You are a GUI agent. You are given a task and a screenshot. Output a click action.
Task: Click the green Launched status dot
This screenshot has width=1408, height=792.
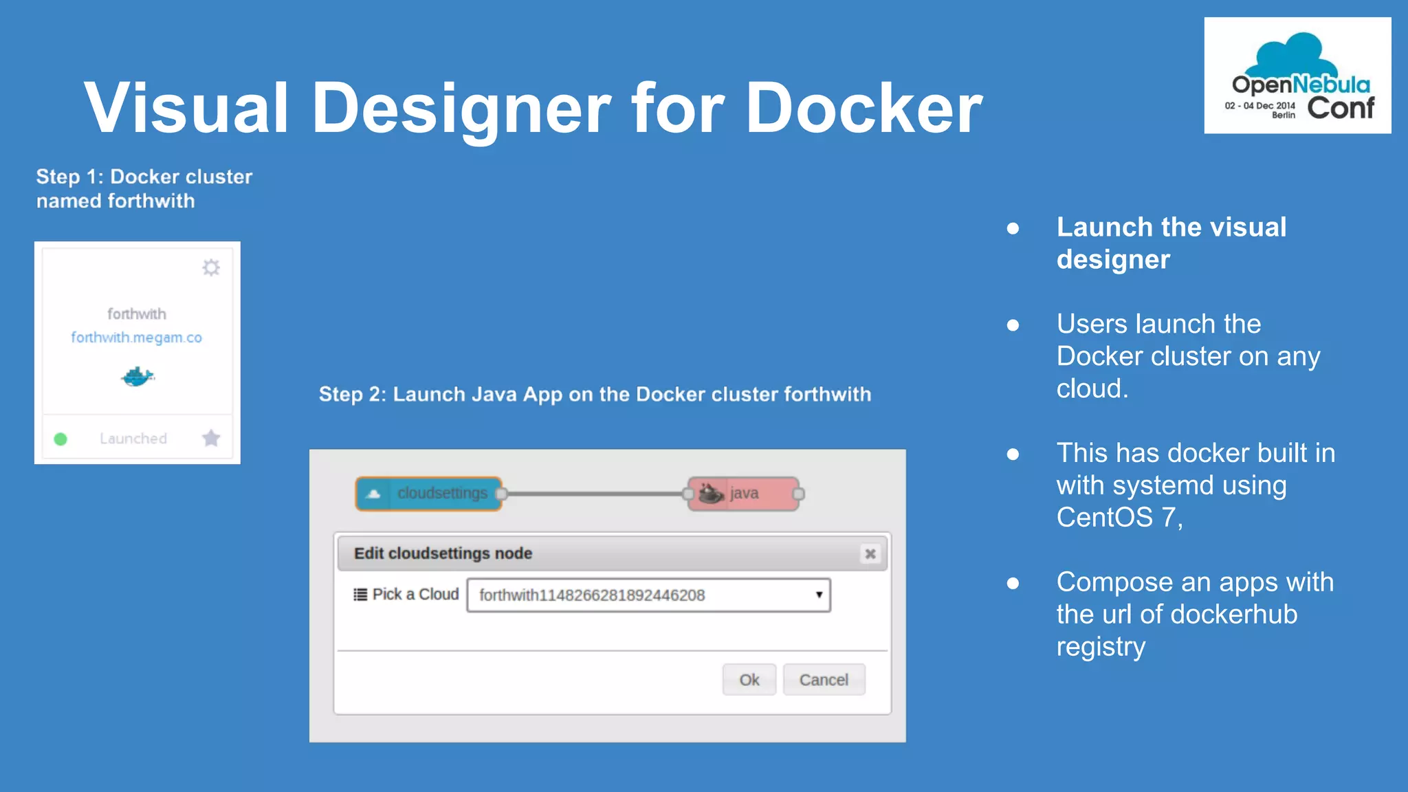[60, 439]
